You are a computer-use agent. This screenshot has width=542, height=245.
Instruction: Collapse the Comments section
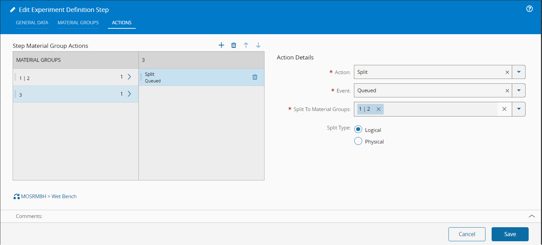click(x=532, y=216)
